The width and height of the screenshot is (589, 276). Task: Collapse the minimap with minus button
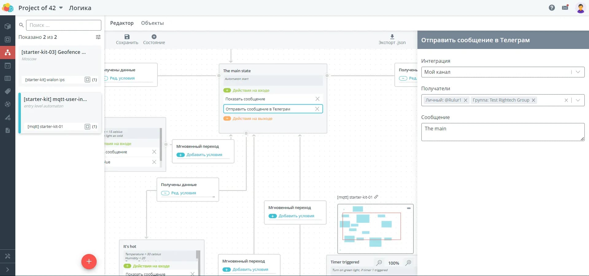click(409, 208)
